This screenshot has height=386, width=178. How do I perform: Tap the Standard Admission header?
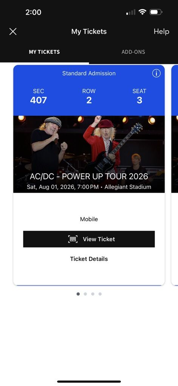coord(89,73)
